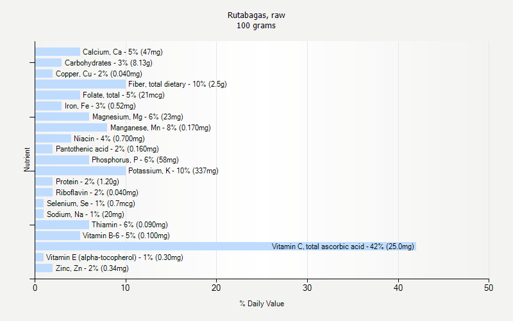Viewport: 513px width, 321px height.
Task: Click the Pantothenic acid label
Action: (x=107, y=149)
